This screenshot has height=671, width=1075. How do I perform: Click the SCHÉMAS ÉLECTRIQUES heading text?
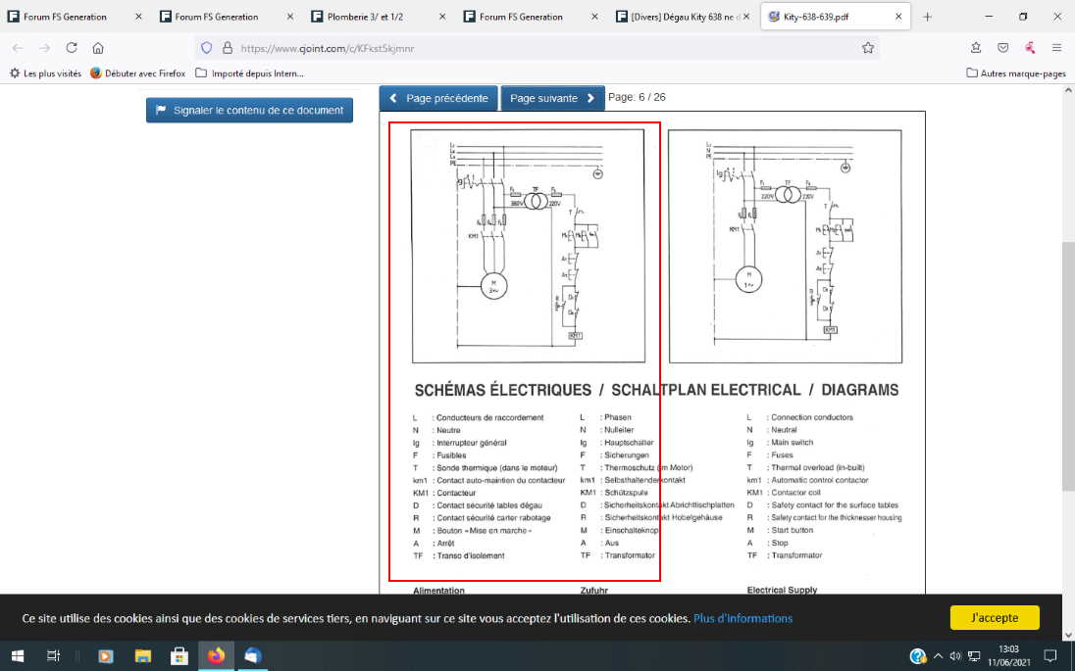coord(502,390)
